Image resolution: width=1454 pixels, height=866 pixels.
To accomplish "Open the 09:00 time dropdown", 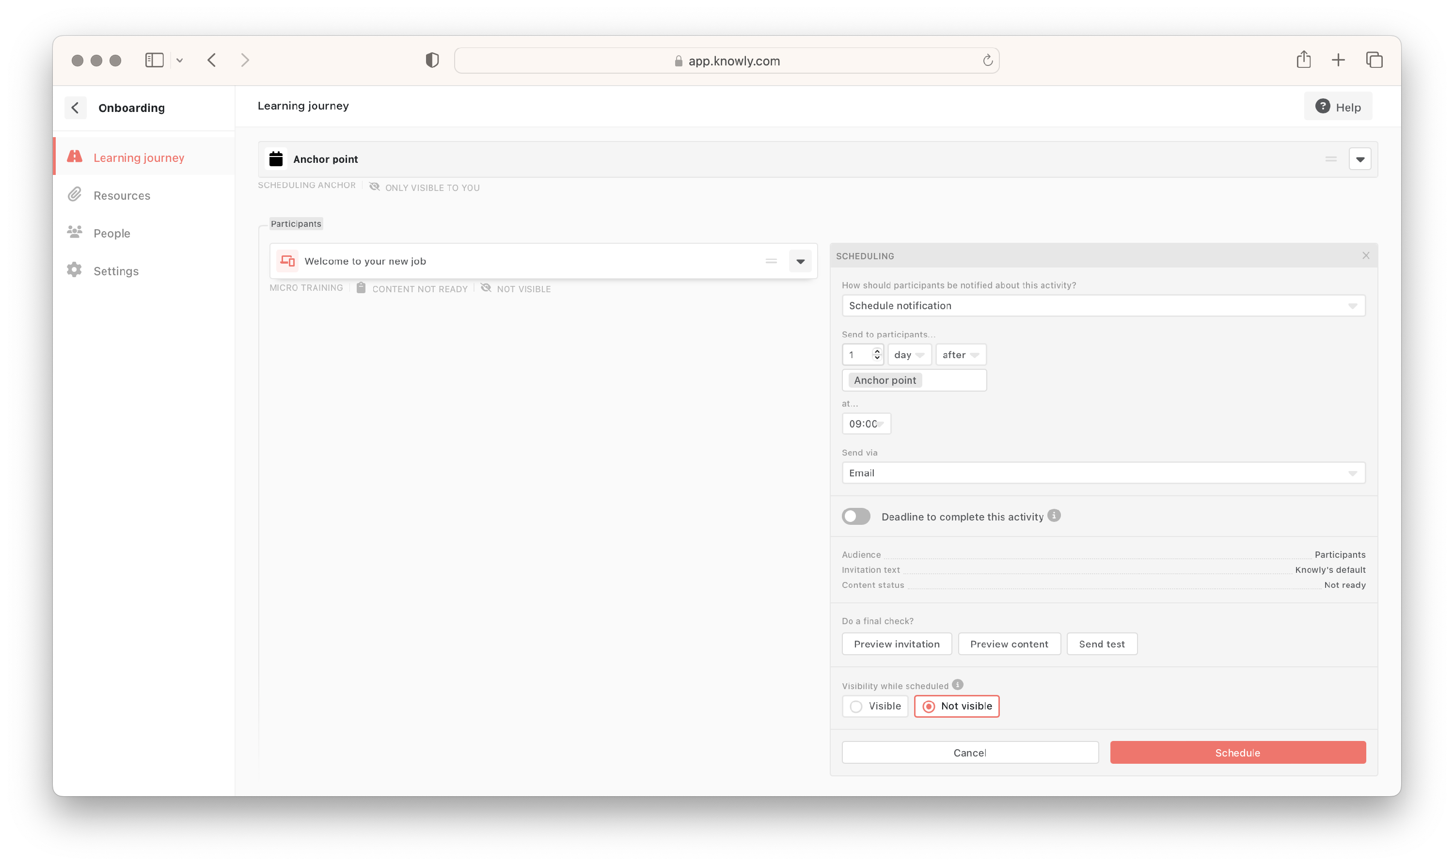I will [x=867, y=424].
